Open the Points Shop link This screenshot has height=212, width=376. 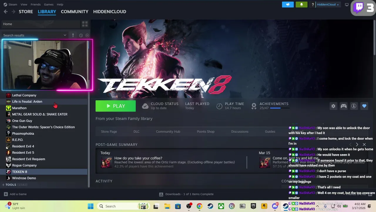206,132
